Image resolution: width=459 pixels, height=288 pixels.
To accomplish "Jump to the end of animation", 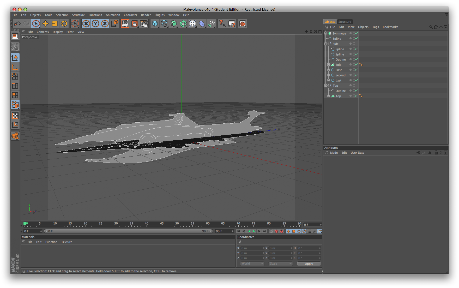I will (264, 231).
